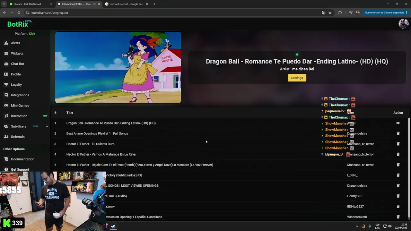Open the Integrations section
This screenshot has width=411, height=231.
coord(20,95)
